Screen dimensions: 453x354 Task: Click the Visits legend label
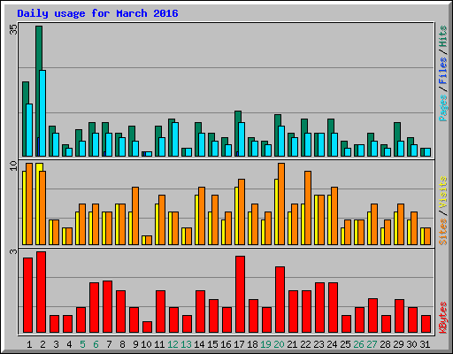click(443, 192)
